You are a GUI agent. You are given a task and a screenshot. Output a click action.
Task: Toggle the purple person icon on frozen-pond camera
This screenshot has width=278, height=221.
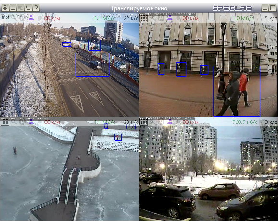tap(31, 122)
